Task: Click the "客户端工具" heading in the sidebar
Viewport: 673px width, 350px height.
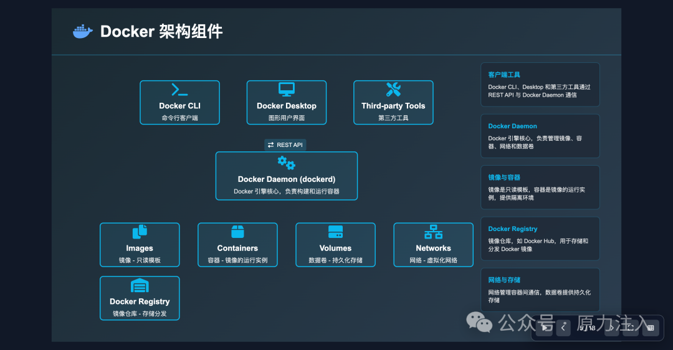Action: click(504, 75)
